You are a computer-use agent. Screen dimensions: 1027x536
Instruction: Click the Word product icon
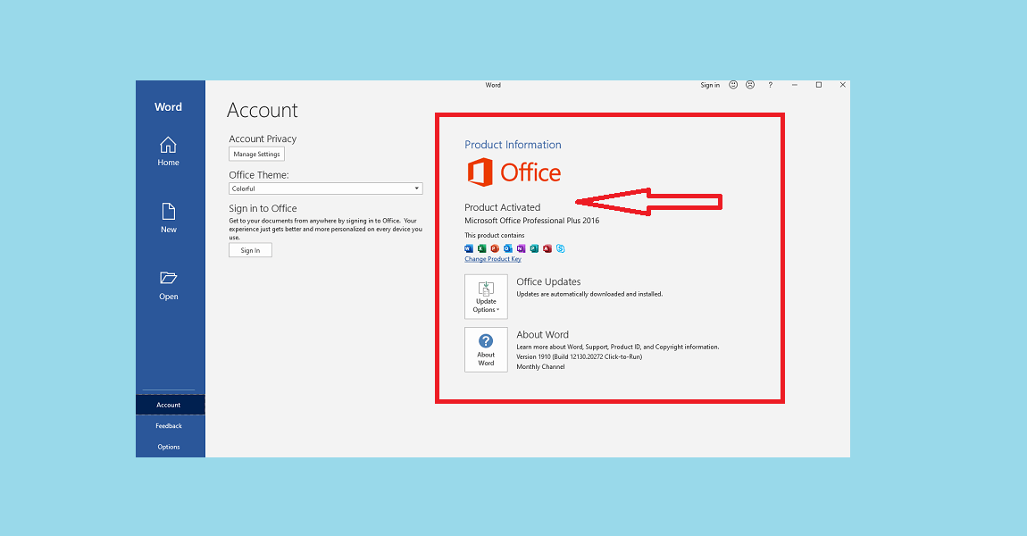point(469,248)
